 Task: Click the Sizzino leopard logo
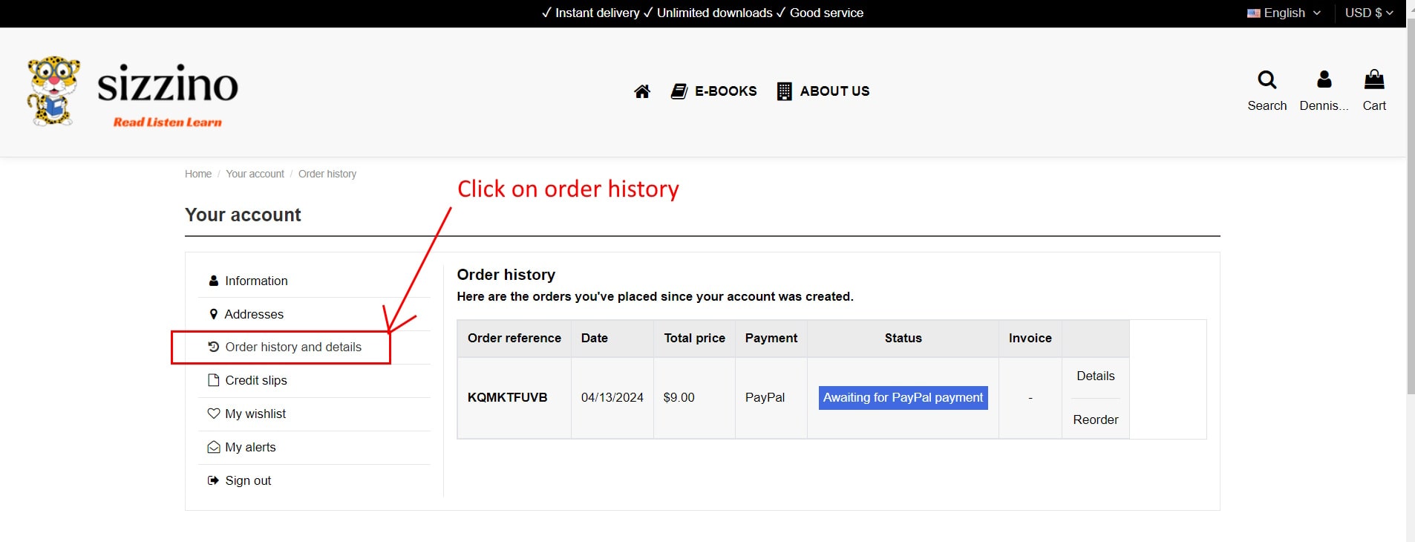(53, 91)
